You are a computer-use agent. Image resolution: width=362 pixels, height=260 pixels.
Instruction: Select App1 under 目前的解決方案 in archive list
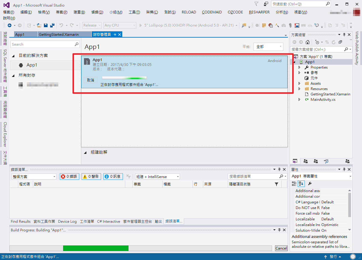tap(45, 65)
